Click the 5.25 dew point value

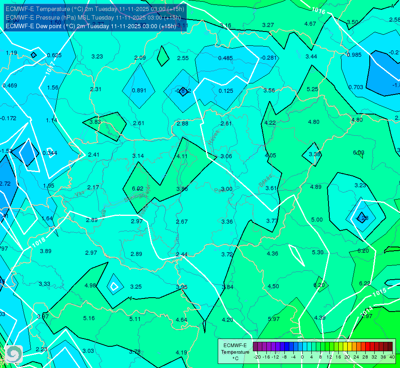click(x=312, y=89)
